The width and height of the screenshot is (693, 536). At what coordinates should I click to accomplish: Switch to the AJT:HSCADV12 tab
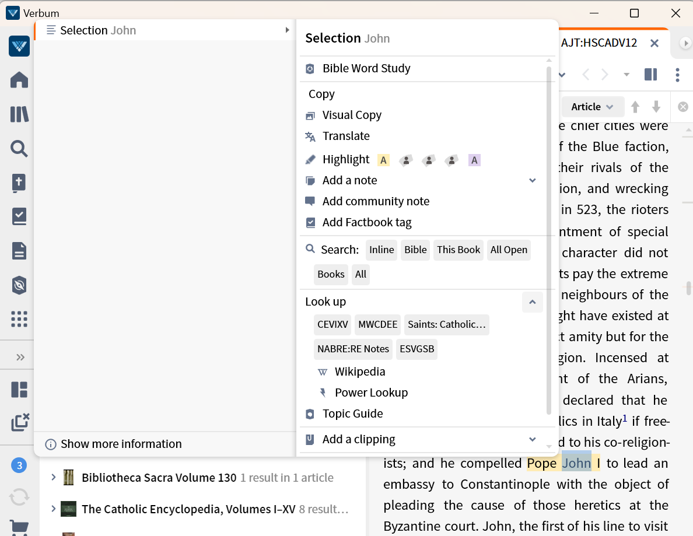point(599,43)
